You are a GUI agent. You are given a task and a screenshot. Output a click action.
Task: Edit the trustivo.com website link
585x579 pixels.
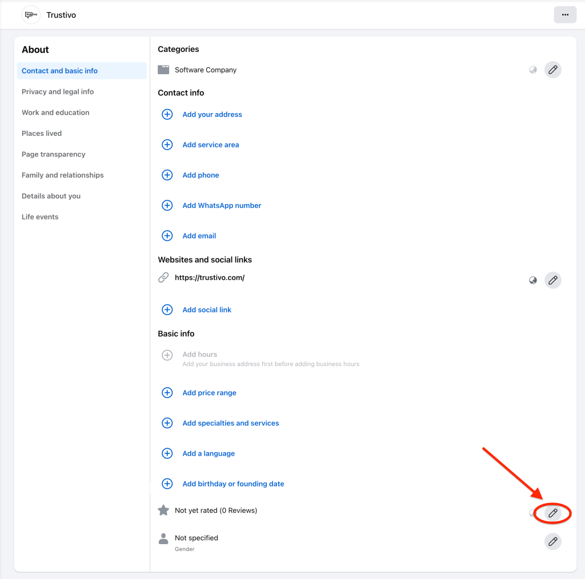(x=552, y=280)
